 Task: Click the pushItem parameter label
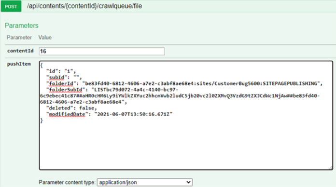[19, 64]
